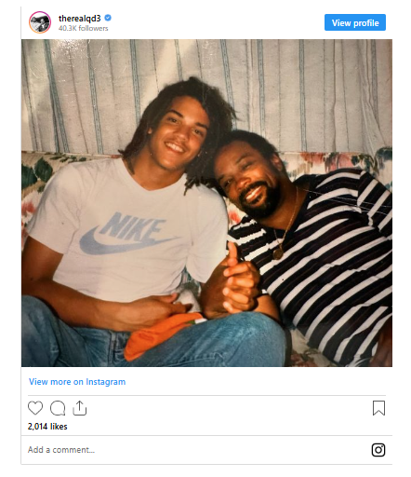Click the gold medallion necklace in photo
The image size is (411, 477).
[278, 253]
